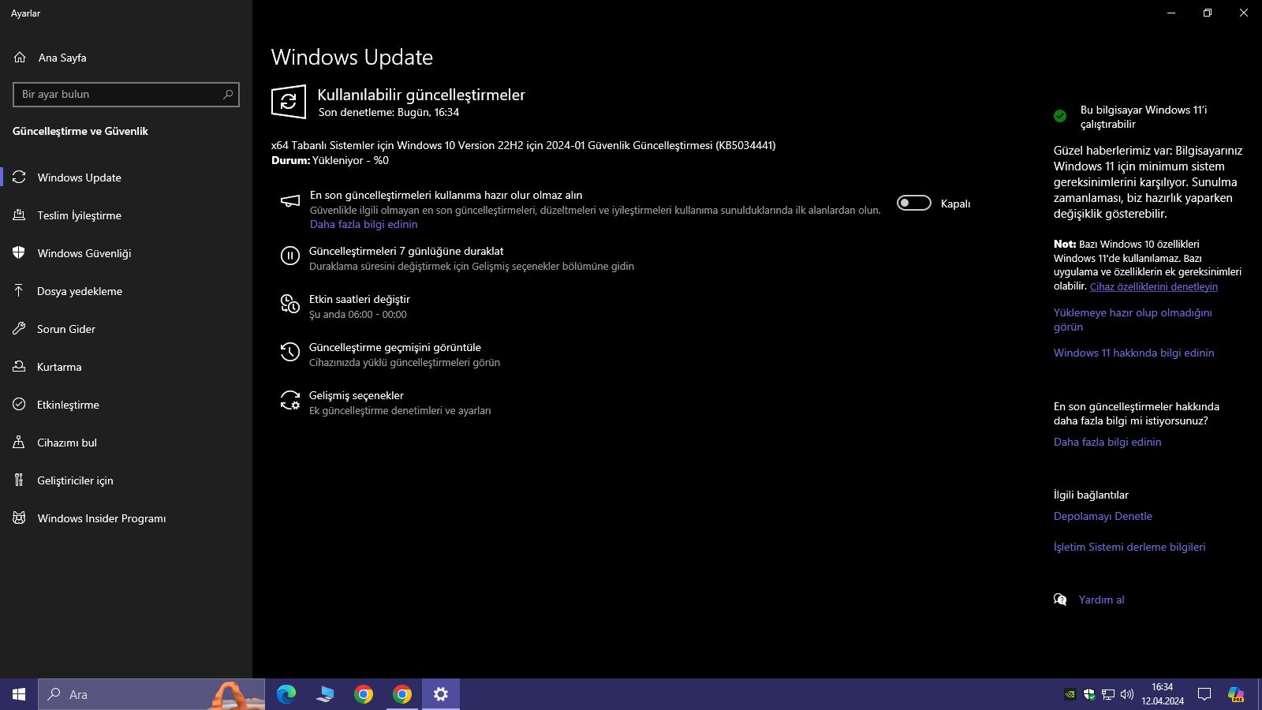Click the Cihazımı bul locator icon

(19, 443)
